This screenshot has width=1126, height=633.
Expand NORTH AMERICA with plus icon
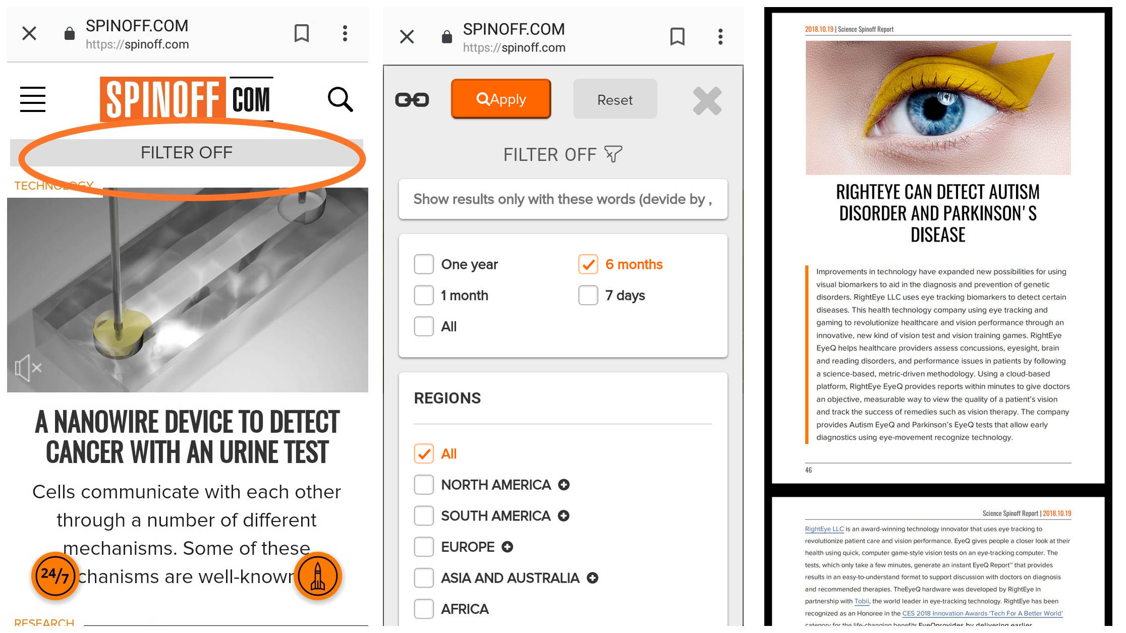coord(564,485)
